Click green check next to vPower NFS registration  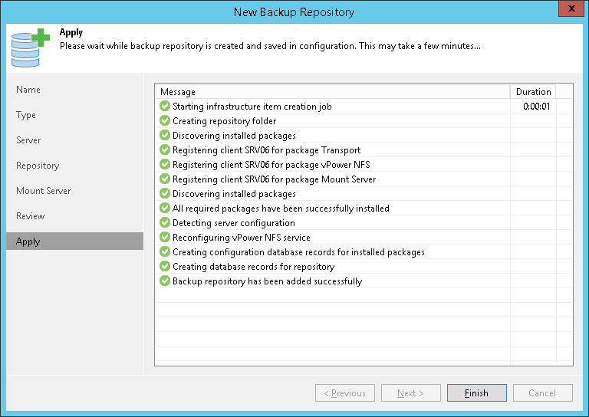(165, 164)
